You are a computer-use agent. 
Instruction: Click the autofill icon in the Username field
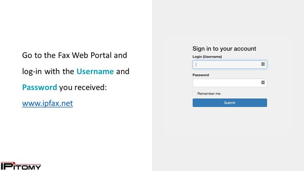pos(263,65)
